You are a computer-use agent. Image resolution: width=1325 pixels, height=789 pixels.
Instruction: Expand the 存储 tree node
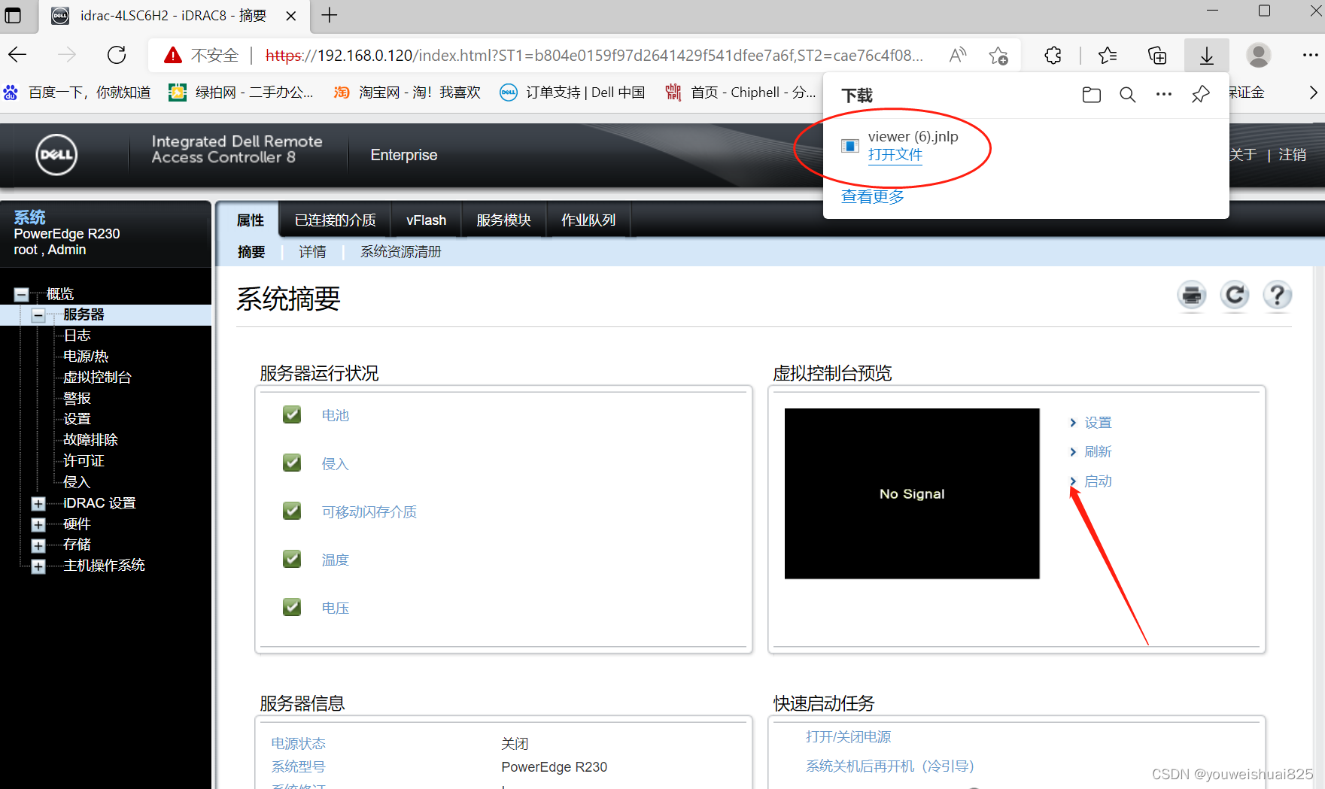(38, 545)
